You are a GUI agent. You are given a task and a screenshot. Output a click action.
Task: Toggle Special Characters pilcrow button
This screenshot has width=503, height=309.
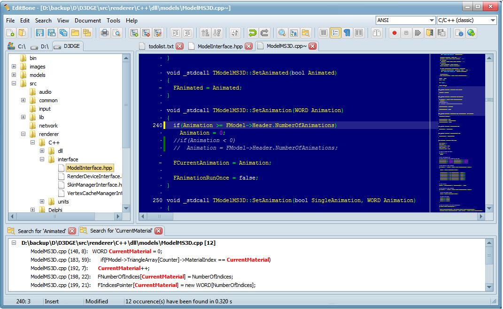point(347,33)
